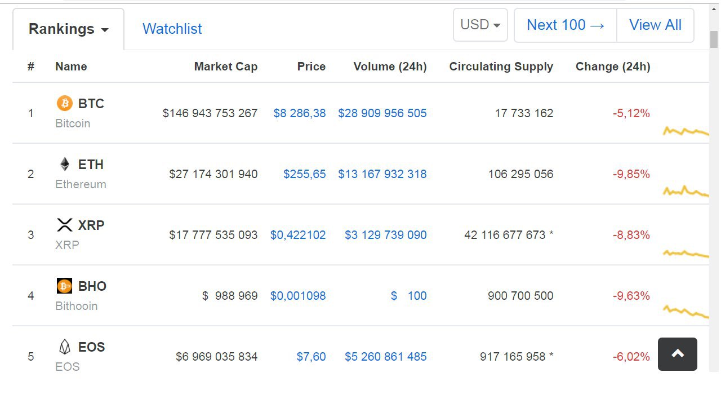Go to Next 100 coins

pyautogui.click(x=566, y=25)
